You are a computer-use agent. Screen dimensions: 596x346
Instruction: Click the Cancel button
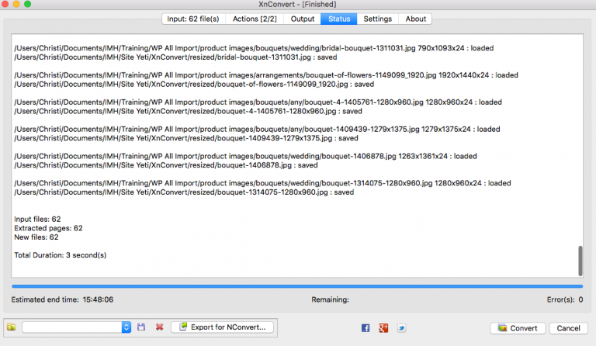coord(568,328)
